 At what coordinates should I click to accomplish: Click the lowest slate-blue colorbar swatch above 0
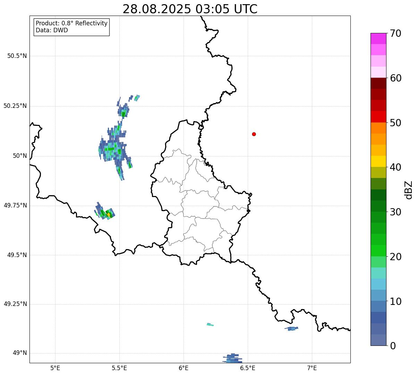point(378,340)
